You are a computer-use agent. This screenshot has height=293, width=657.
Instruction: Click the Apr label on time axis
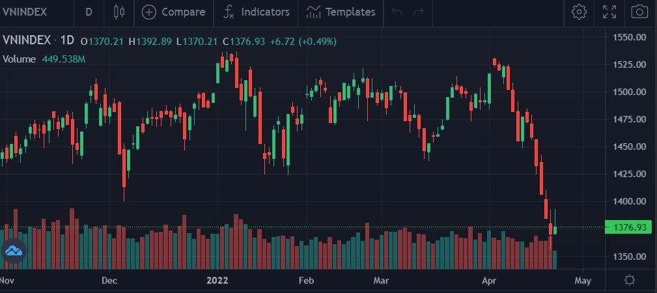point(489,281)
